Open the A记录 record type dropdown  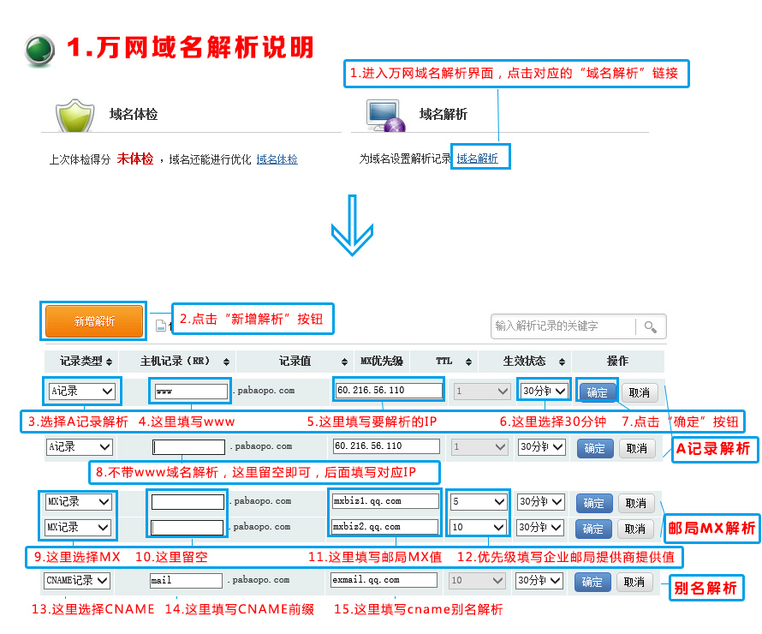tap(81, 391)
